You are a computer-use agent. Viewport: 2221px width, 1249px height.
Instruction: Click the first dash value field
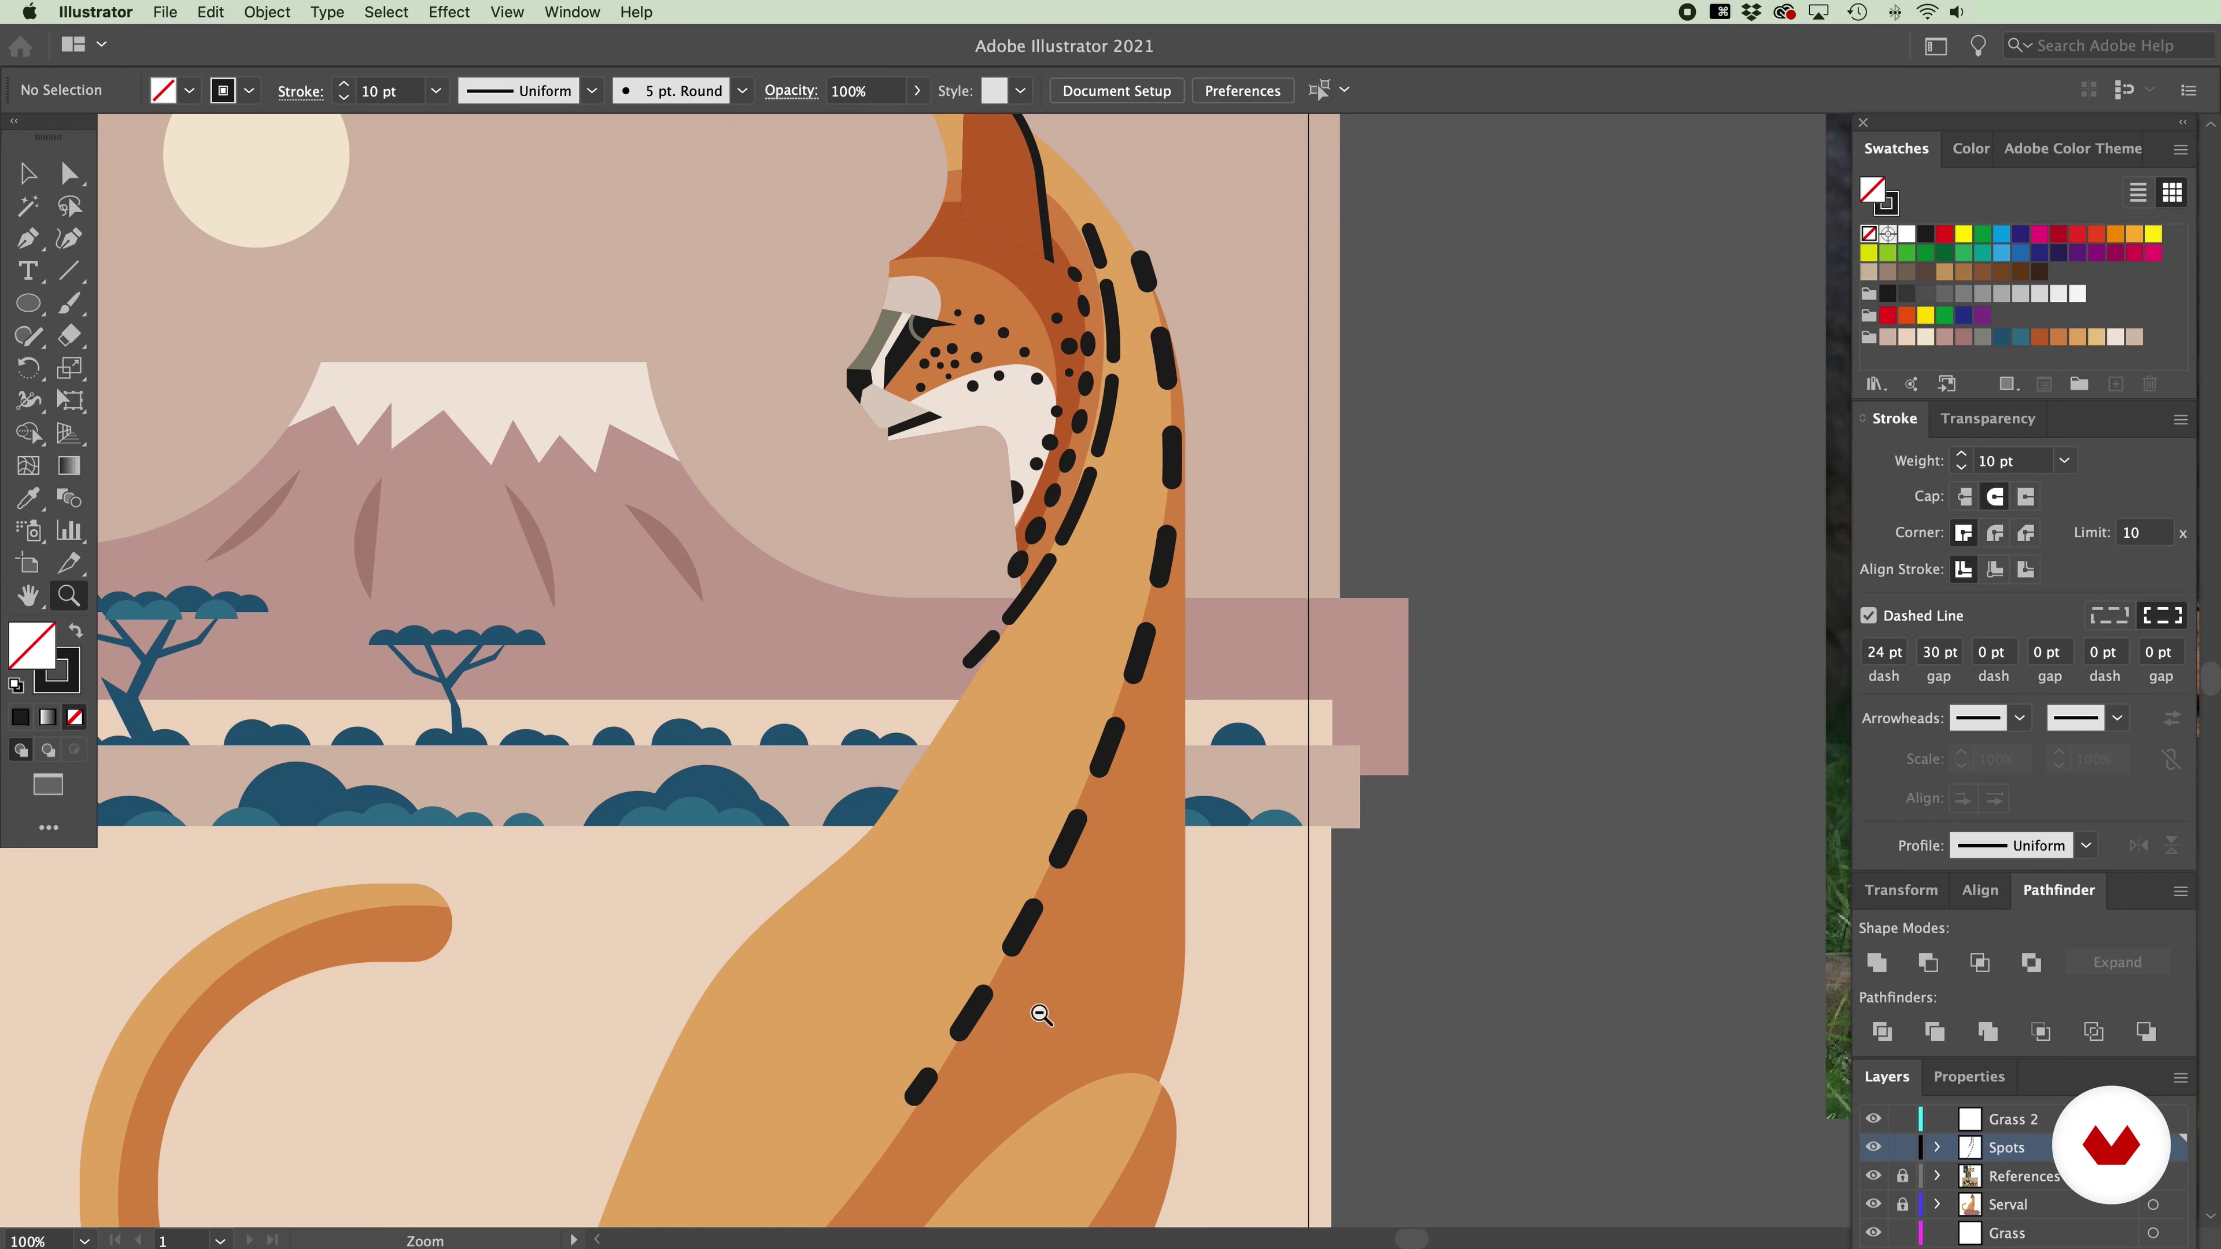(x=1884, y=652)
